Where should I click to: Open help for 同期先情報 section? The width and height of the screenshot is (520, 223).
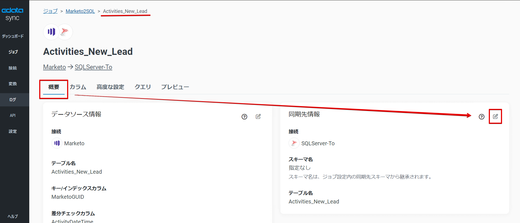(x=482, y=117)
